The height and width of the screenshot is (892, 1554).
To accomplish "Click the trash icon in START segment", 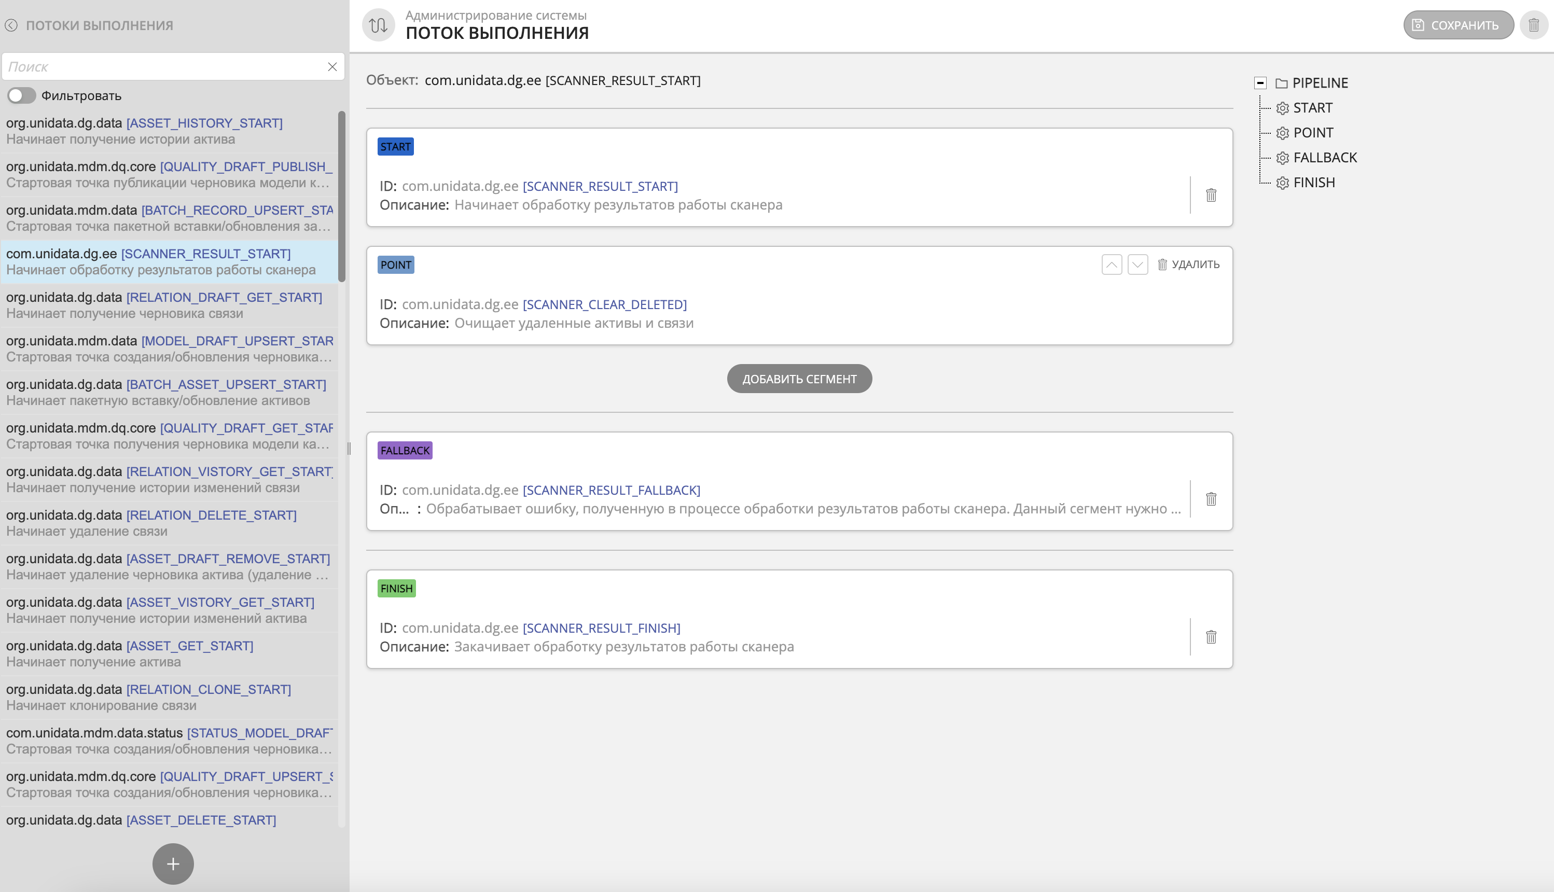I will 1211,196.
